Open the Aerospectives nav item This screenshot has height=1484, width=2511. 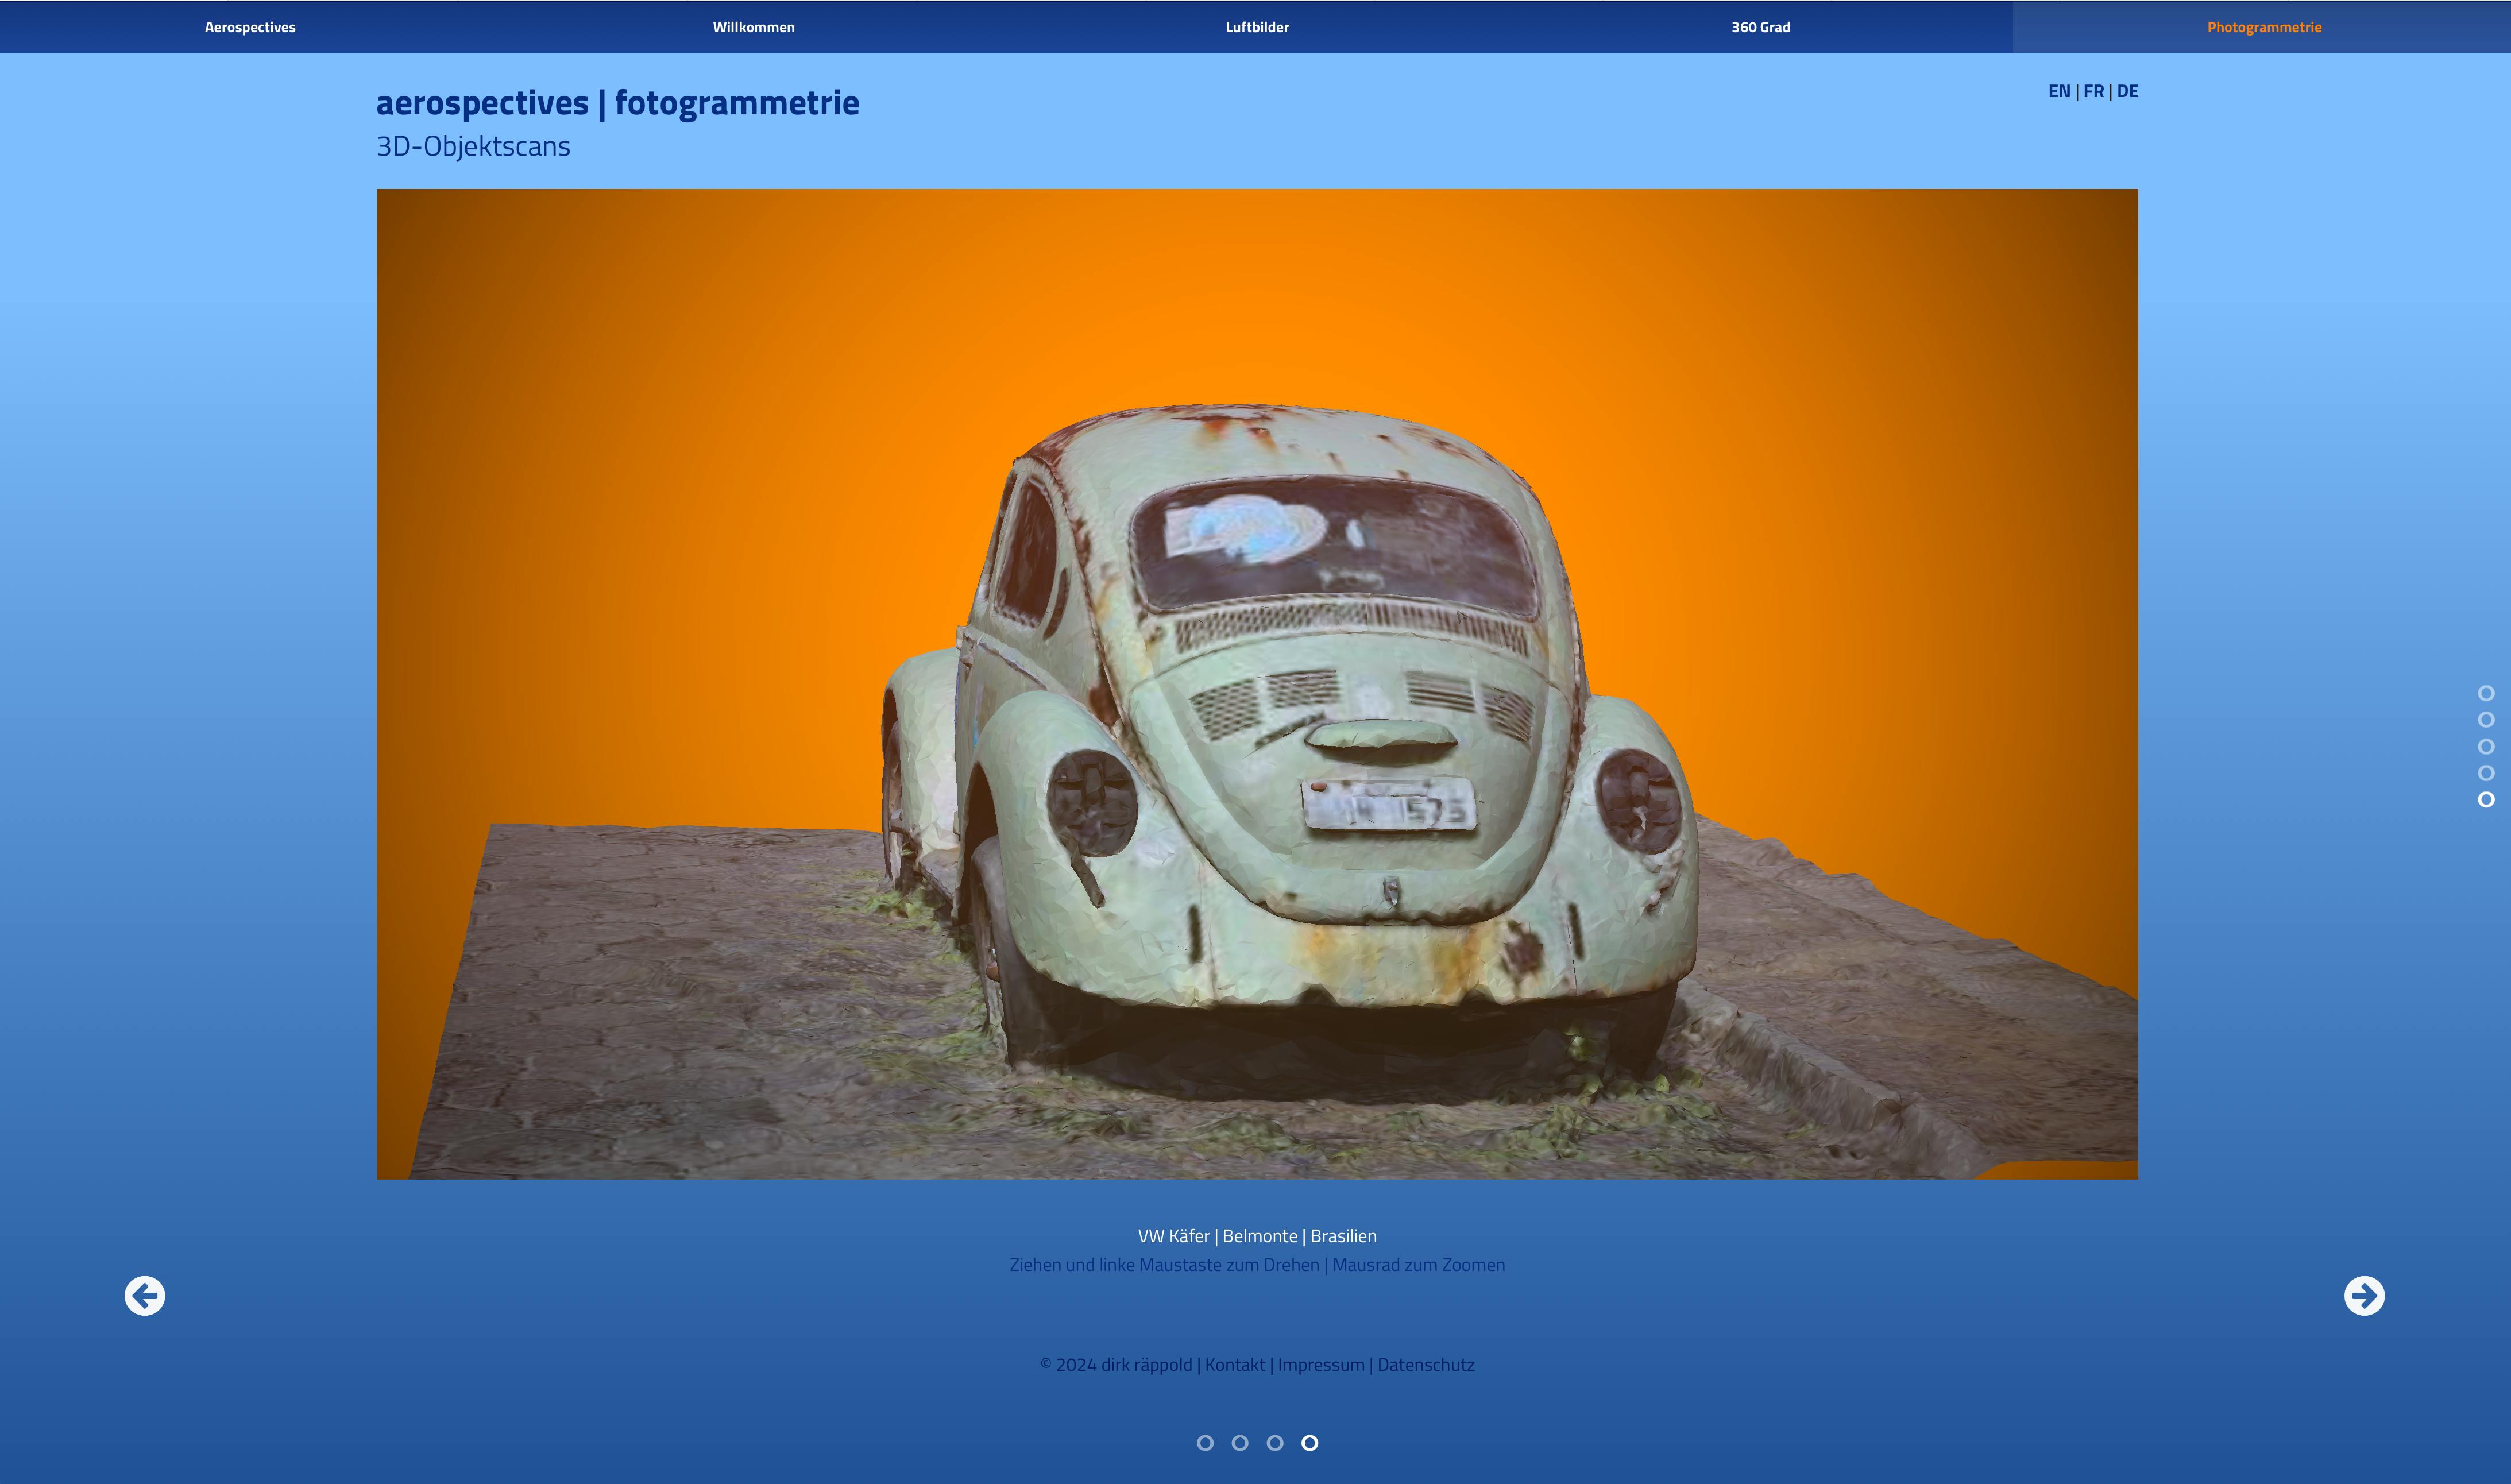[250, 27]
